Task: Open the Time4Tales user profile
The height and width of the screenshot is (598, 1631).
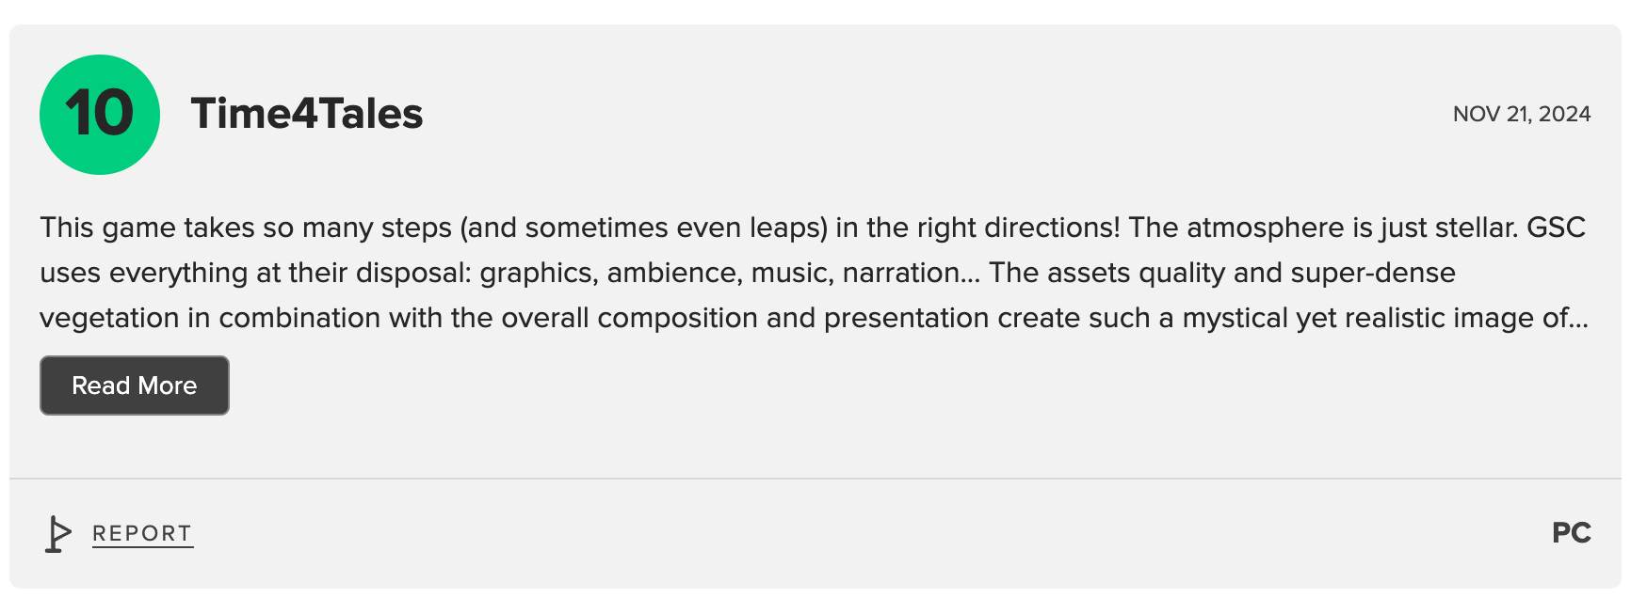Action: 307,114
